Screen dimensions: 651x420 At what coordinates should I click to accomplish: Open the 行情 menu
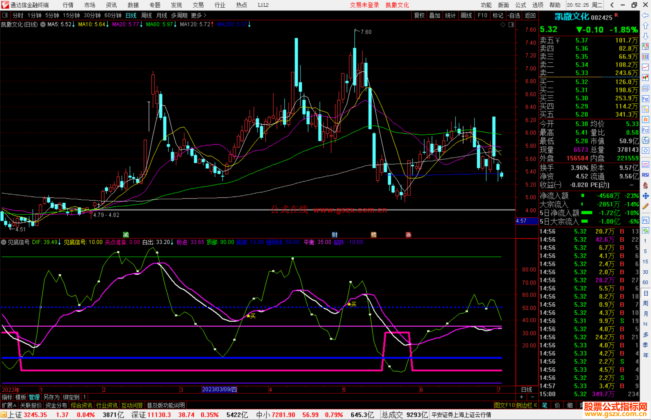point(68,5)
